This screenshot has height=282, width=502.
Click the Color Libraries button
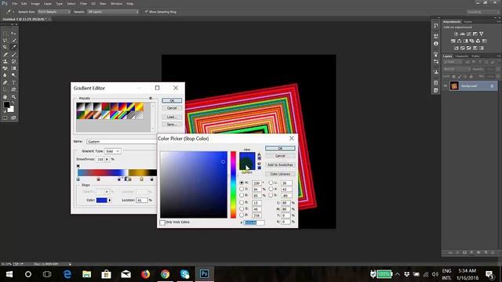coord(280,174)
